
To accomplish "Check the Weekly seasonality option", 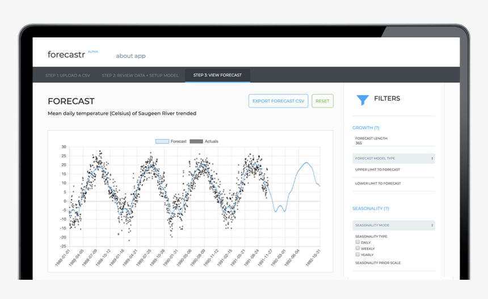I will coord(357,248).
